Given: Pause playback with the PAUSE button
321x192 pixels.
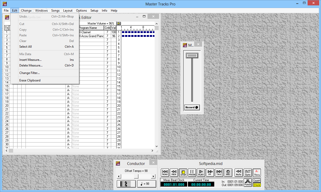Looking at the screenshot, I should coord(192,172).
